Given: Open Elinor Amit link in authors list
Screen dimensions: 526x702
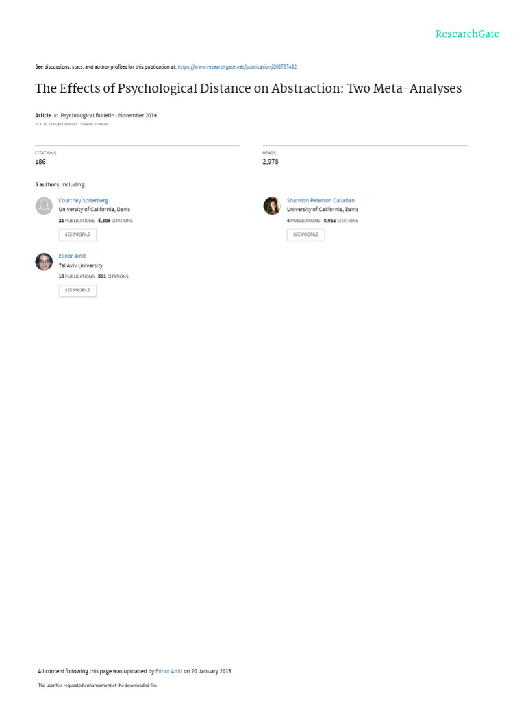Looking at the screenshot, I should pos(72,256).
